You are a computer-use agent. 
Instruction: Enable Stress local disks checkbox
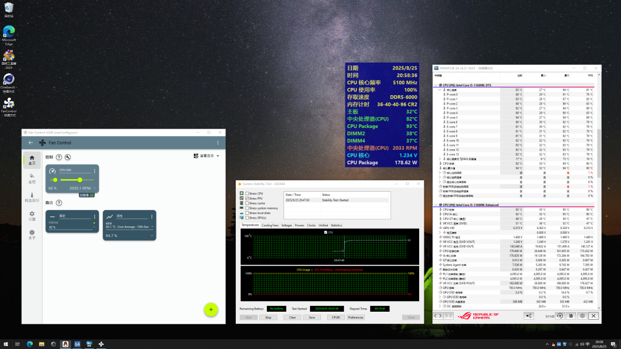pos(247,213)
